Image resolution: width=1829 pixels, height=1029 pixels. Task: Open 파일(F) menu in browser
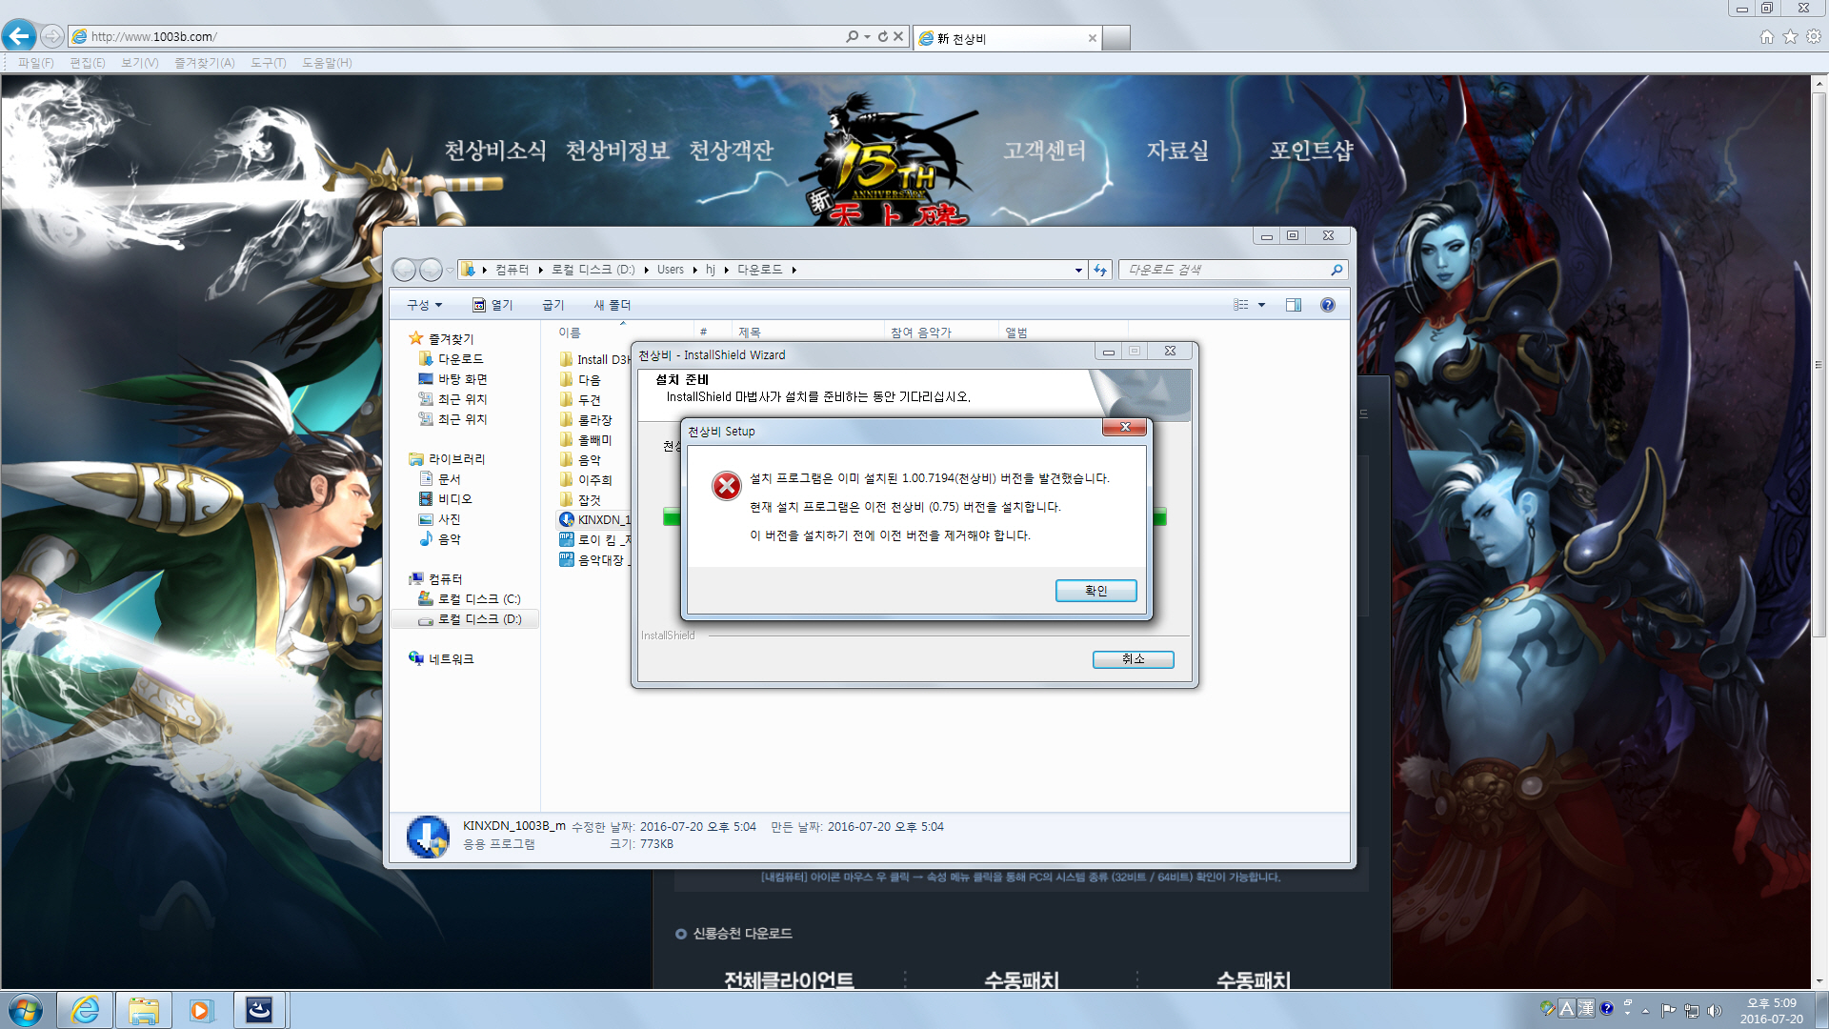point(35,63)
